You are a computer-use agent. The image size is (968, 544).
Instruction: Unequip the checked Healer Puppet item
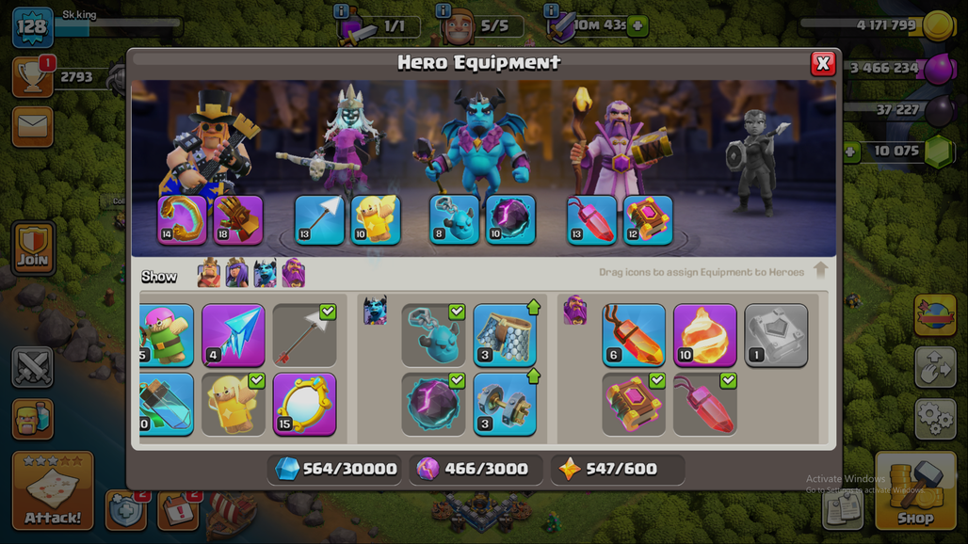[234, 404]
